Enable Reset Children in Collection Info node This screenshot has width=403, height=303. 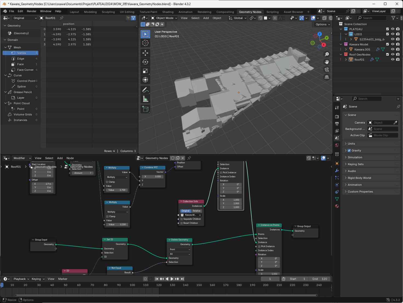tap(182, 223)
